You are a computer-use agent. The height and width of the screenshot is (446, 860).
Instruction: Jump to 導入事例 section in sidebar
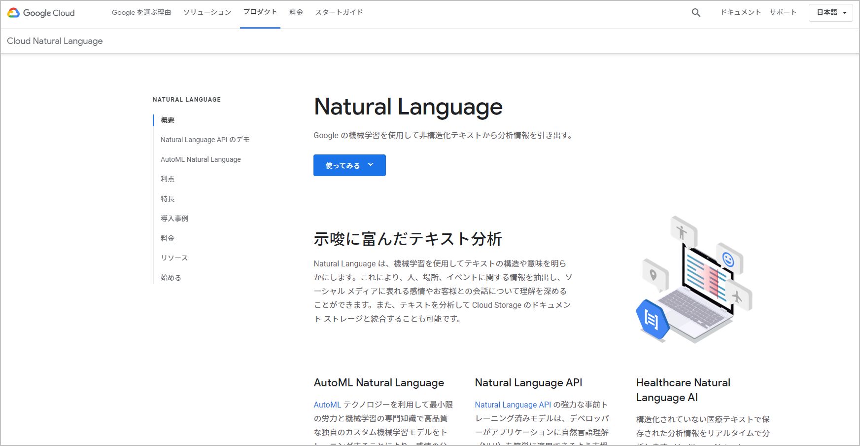(x=174, y=219)
